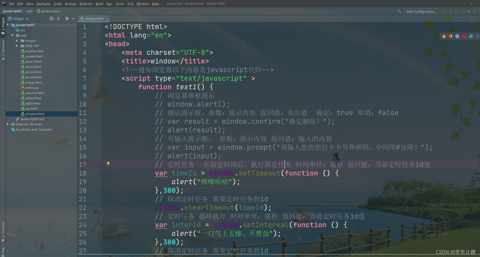This screenshot has height=257, width=480.
Task: Select image.html in project tree
Action: coord(33,82)
